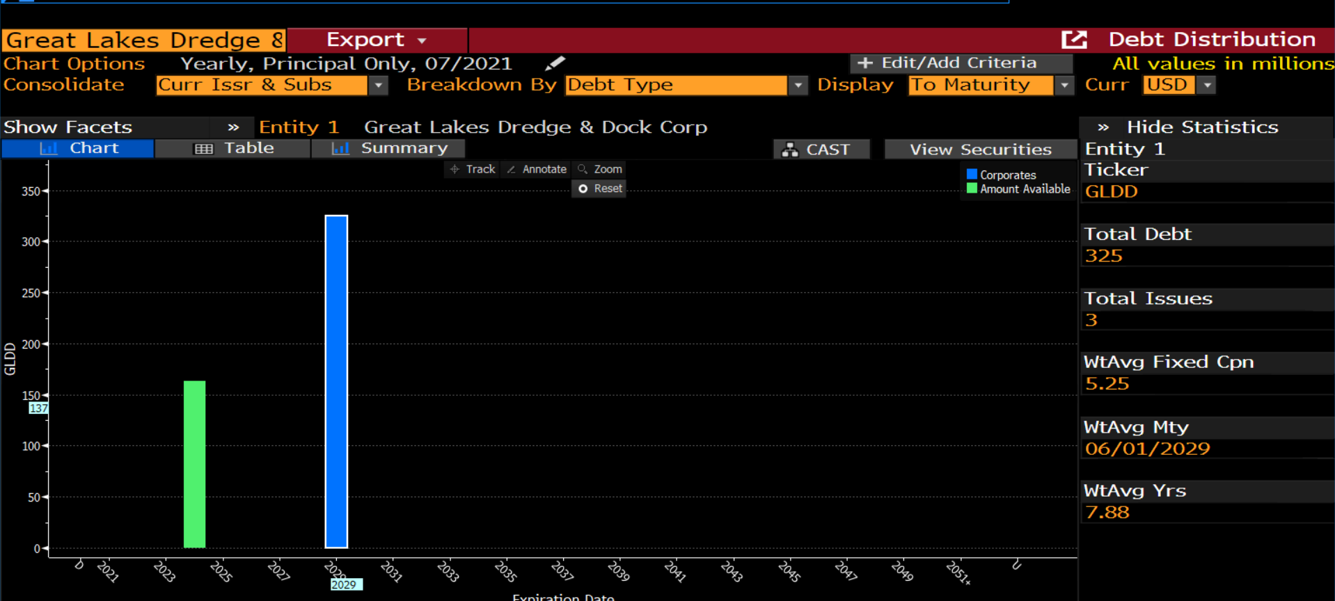This screenshot has height=601, width=1335.
Task: Click the bar chart icon on Chart tab
Action: tap(49, 148)
